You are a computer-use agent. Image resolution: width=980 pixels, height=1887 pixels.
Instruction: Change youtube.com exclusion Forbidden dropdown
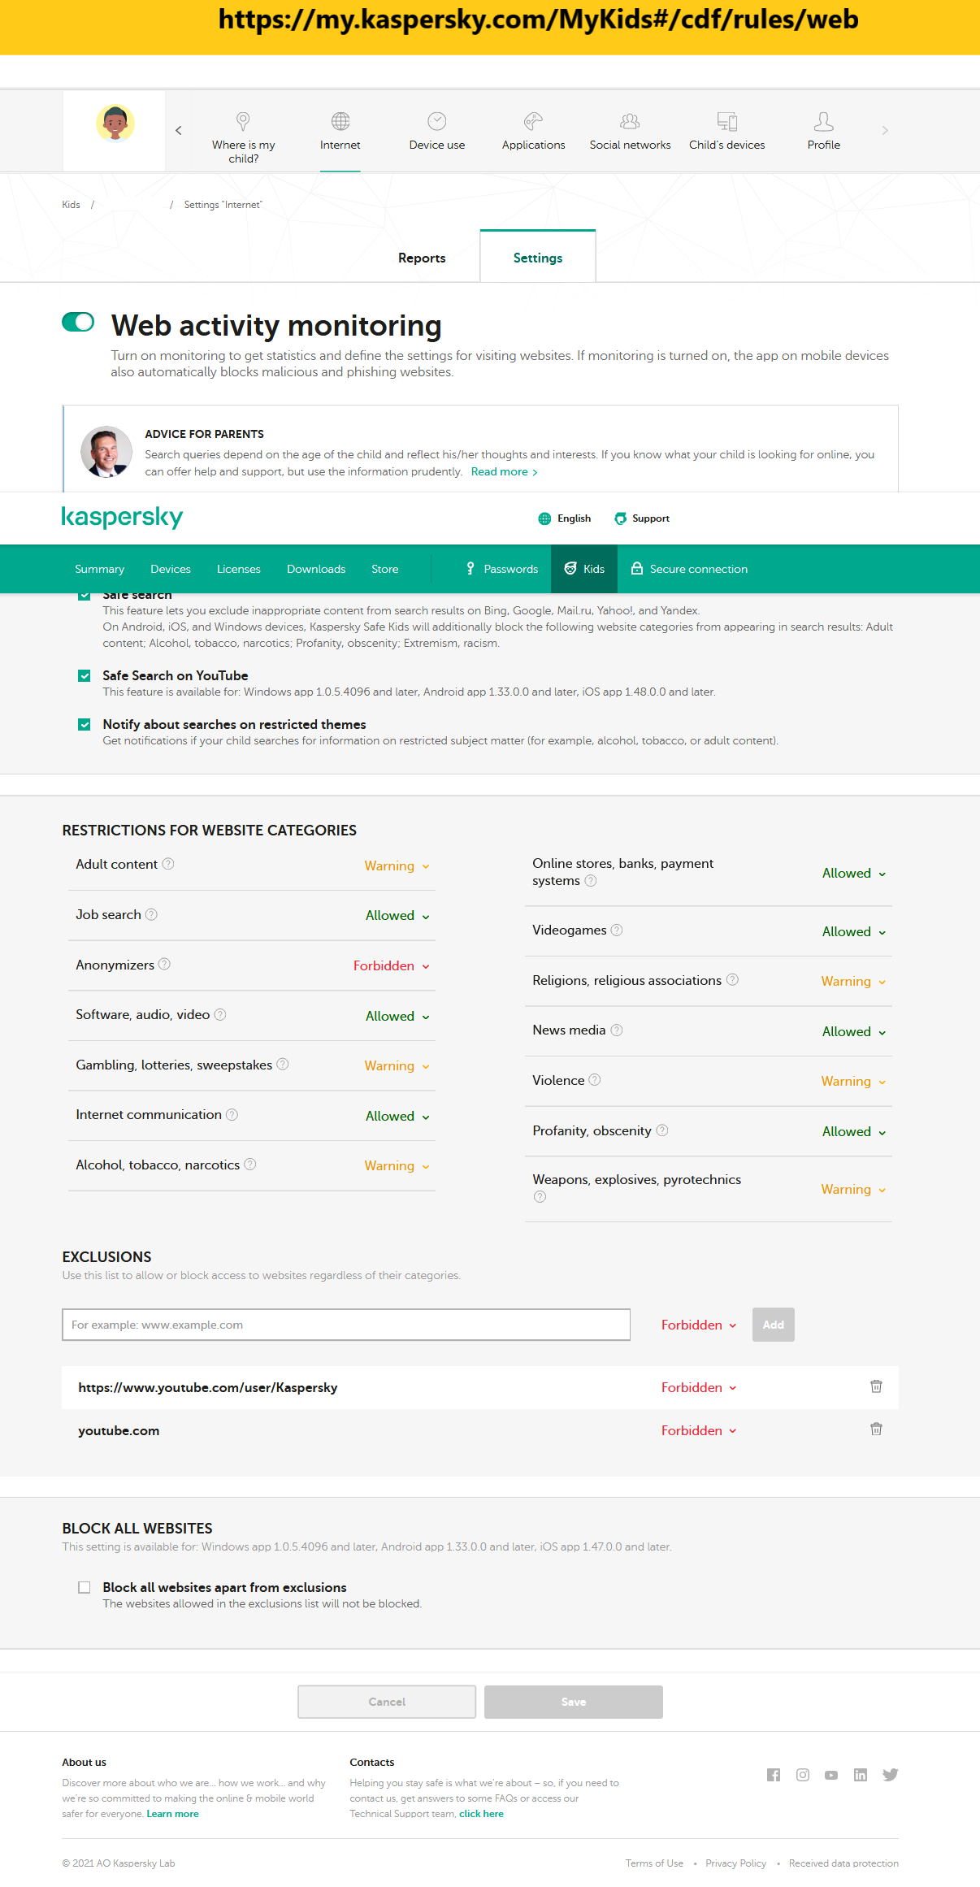click(x=699, y=1431)
